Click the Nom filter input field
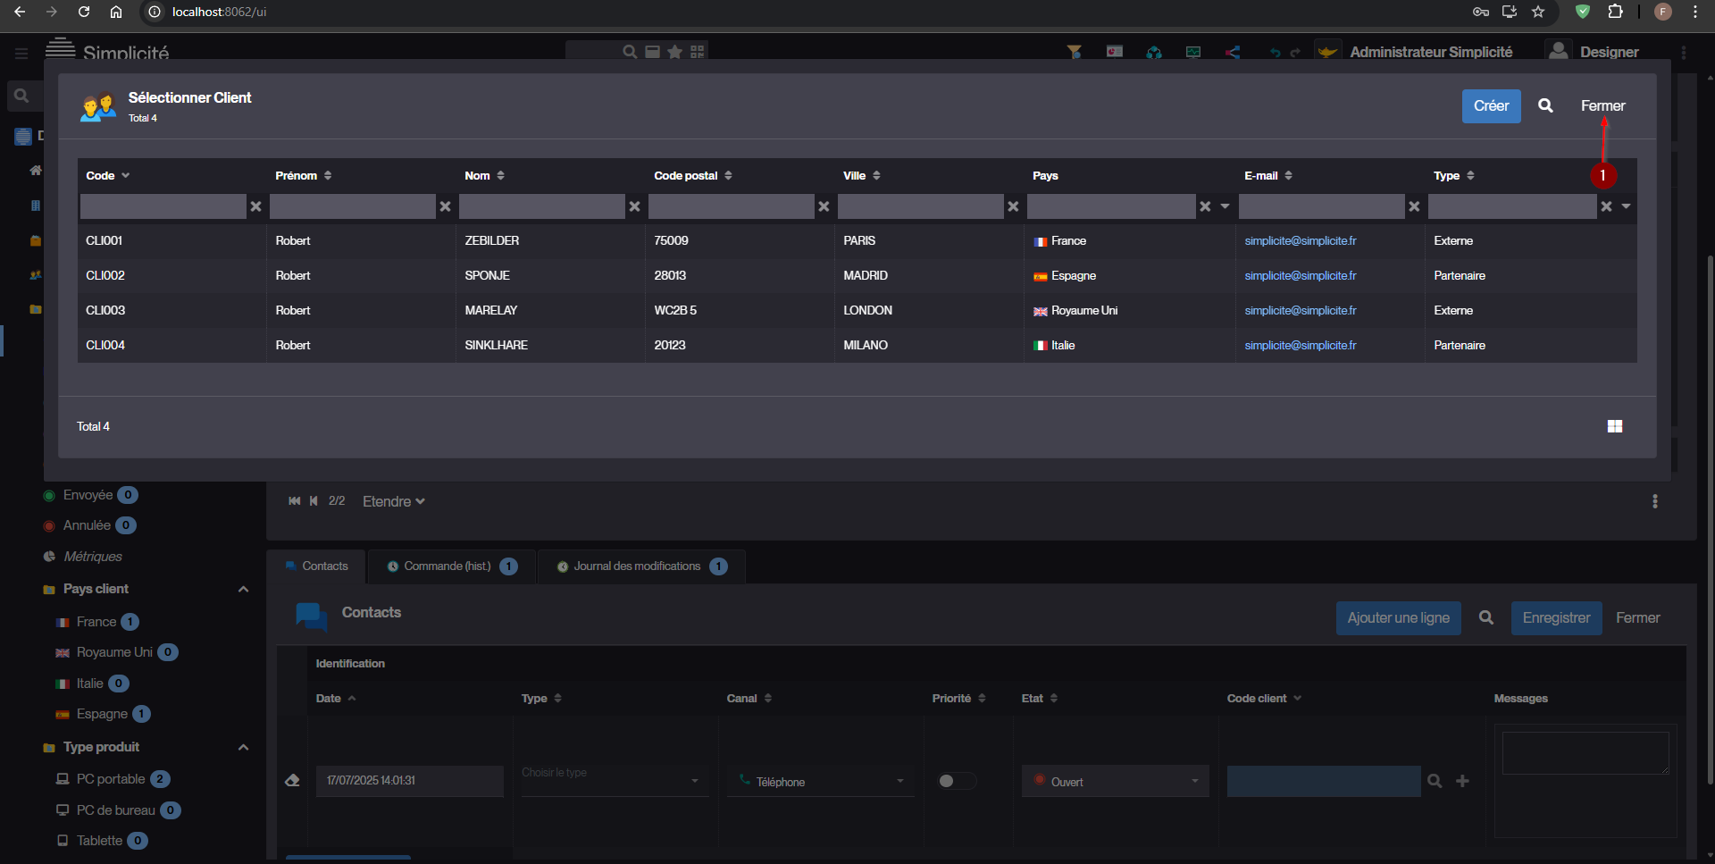Viewport: 1715px width, 864px height. [541, 206]
